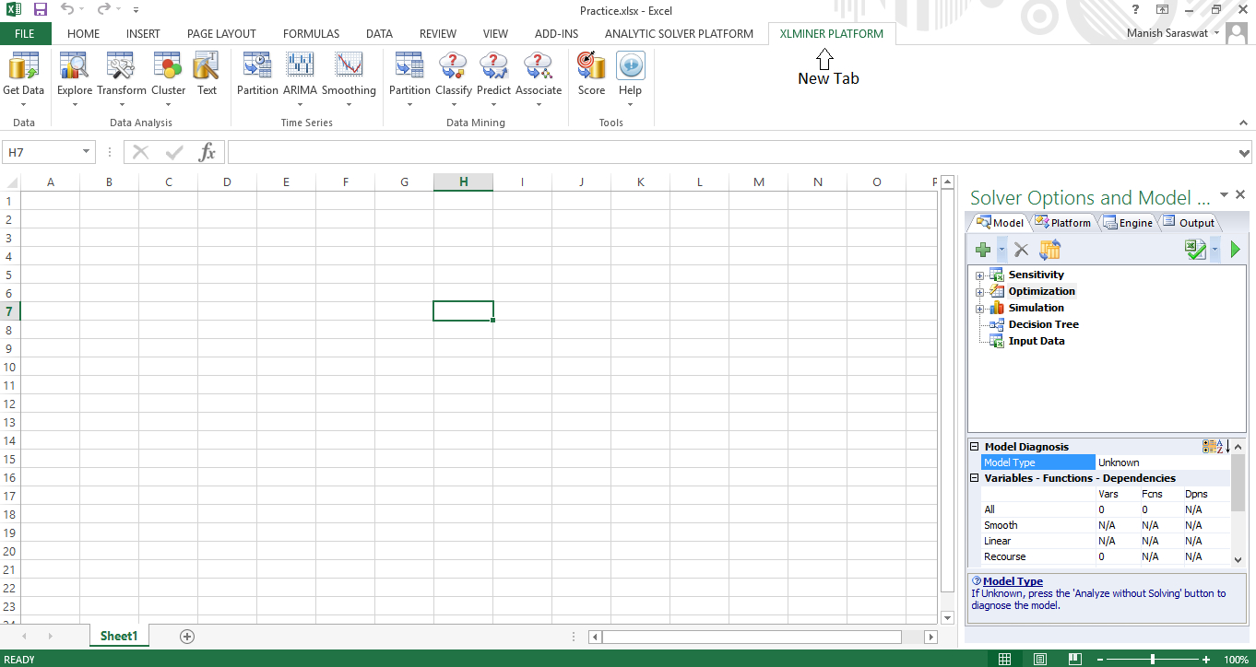Run the model with the green arrow
This screenshot has height=667, width=1256.
[1235, 249]
